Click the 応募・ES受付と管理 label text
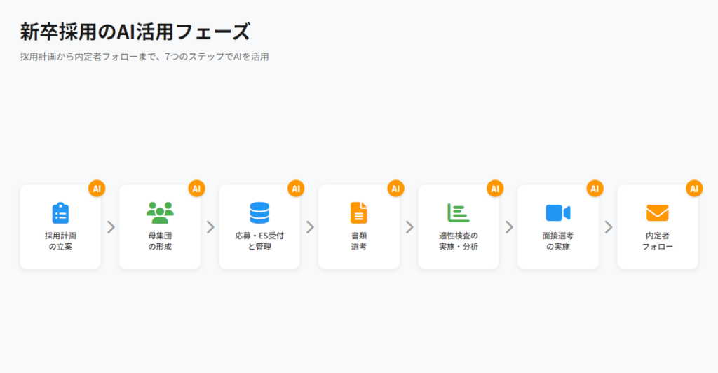The width and height of the screenshot is (718, 373). tap(259, 241)
